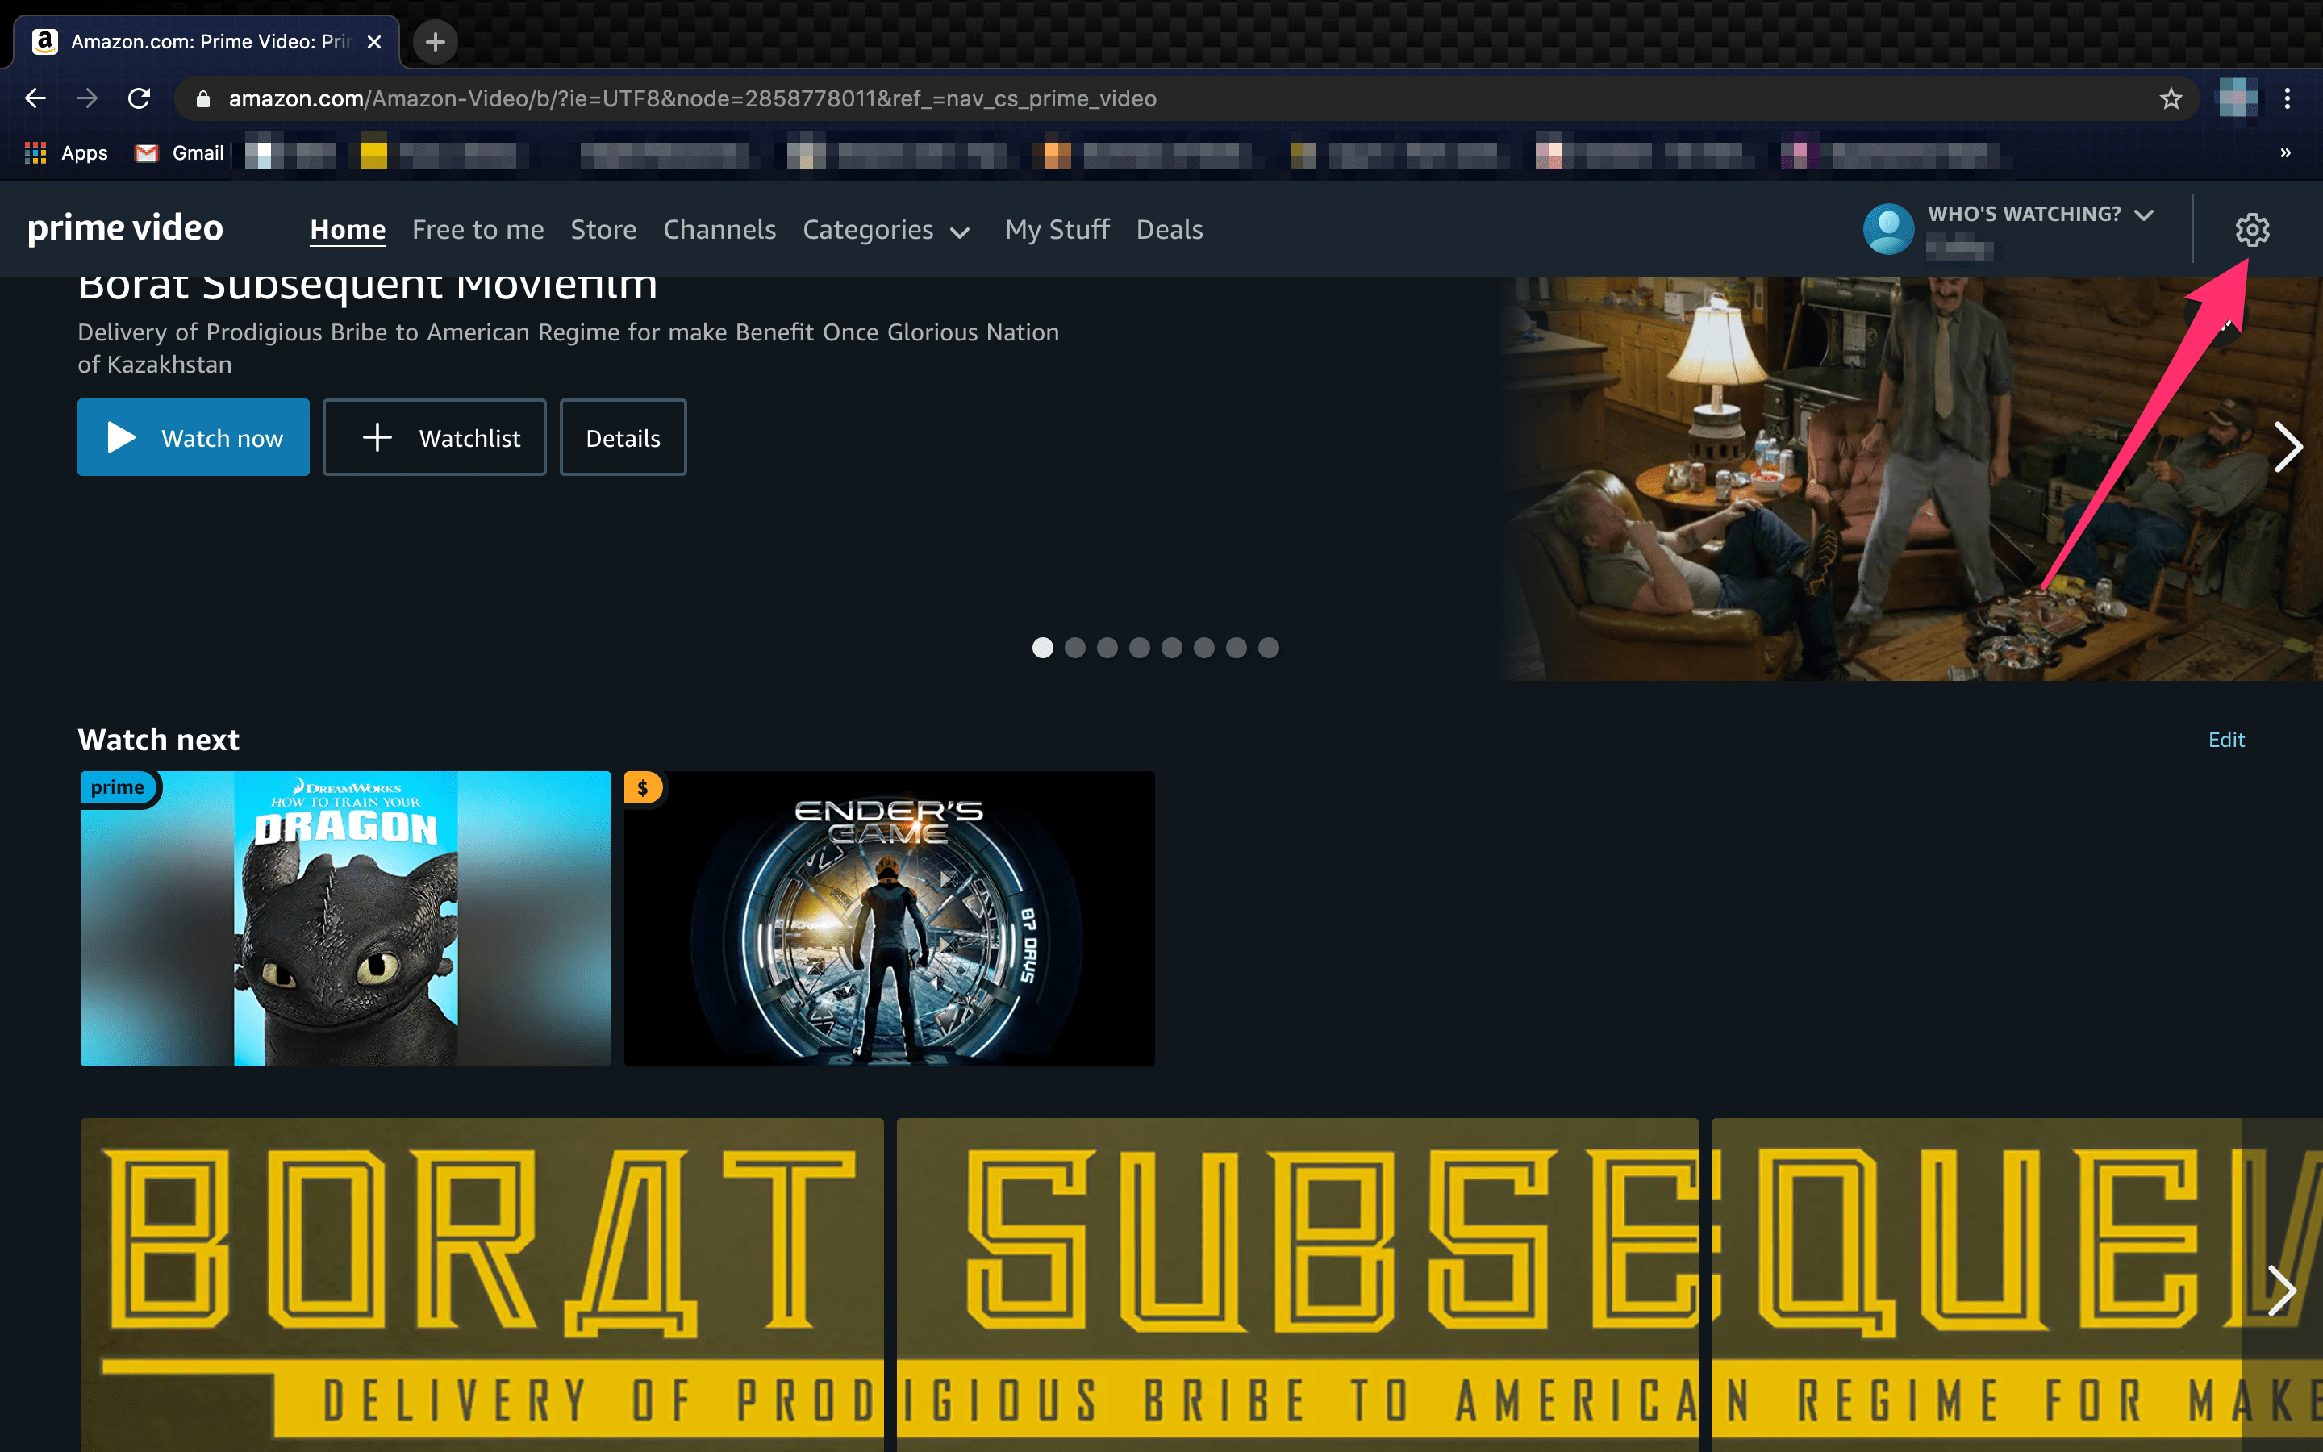
Task: Open the settings gear icon
Action: tap(2251, 230)
